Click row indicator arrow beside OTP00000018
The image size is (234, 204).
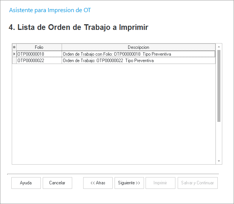[x=14, y=54]
